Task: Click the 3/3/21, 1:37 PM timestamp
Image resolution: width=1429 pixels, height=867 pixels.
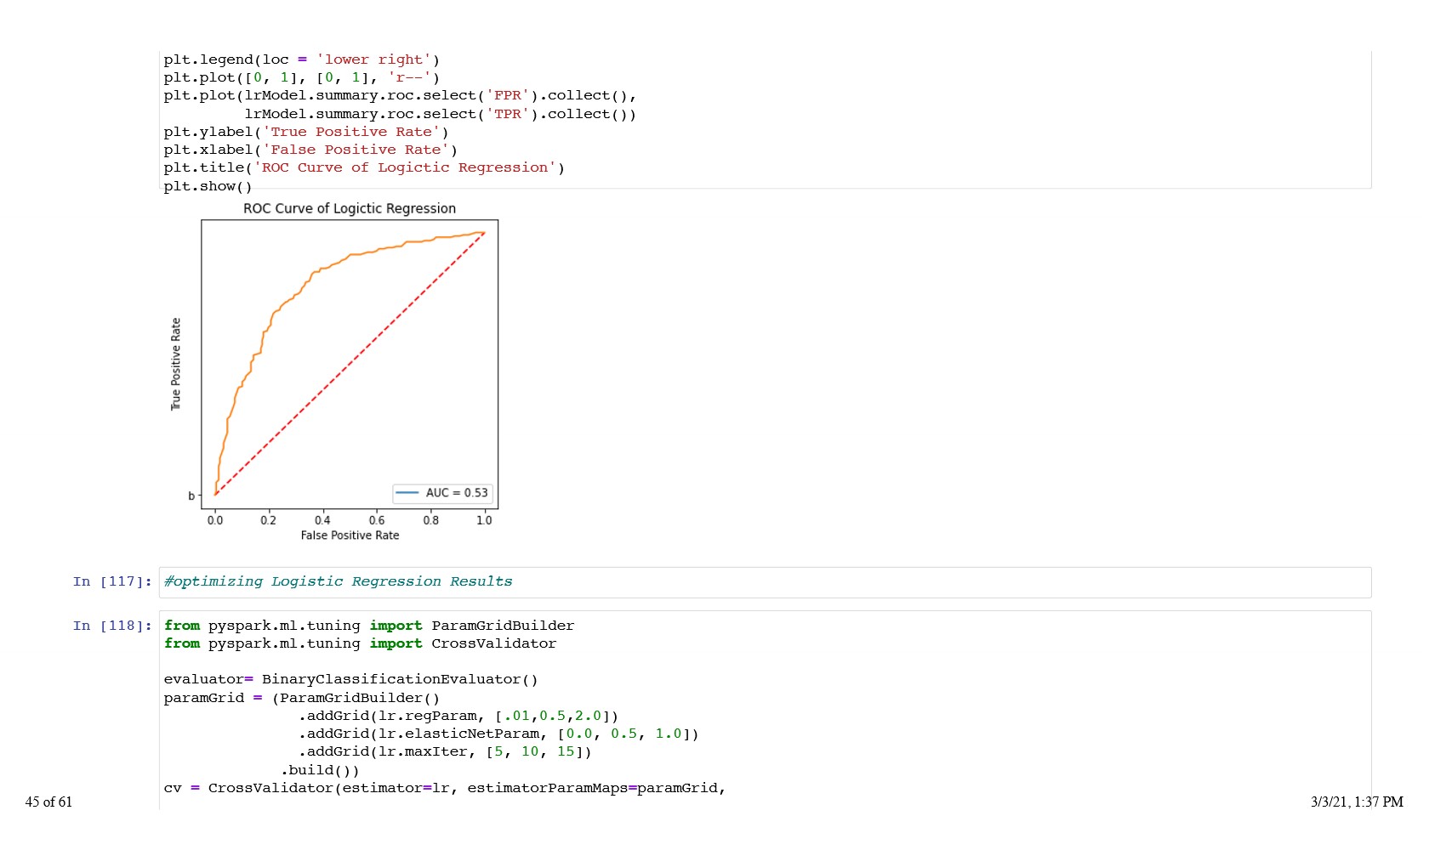Action: (1357, 802)
